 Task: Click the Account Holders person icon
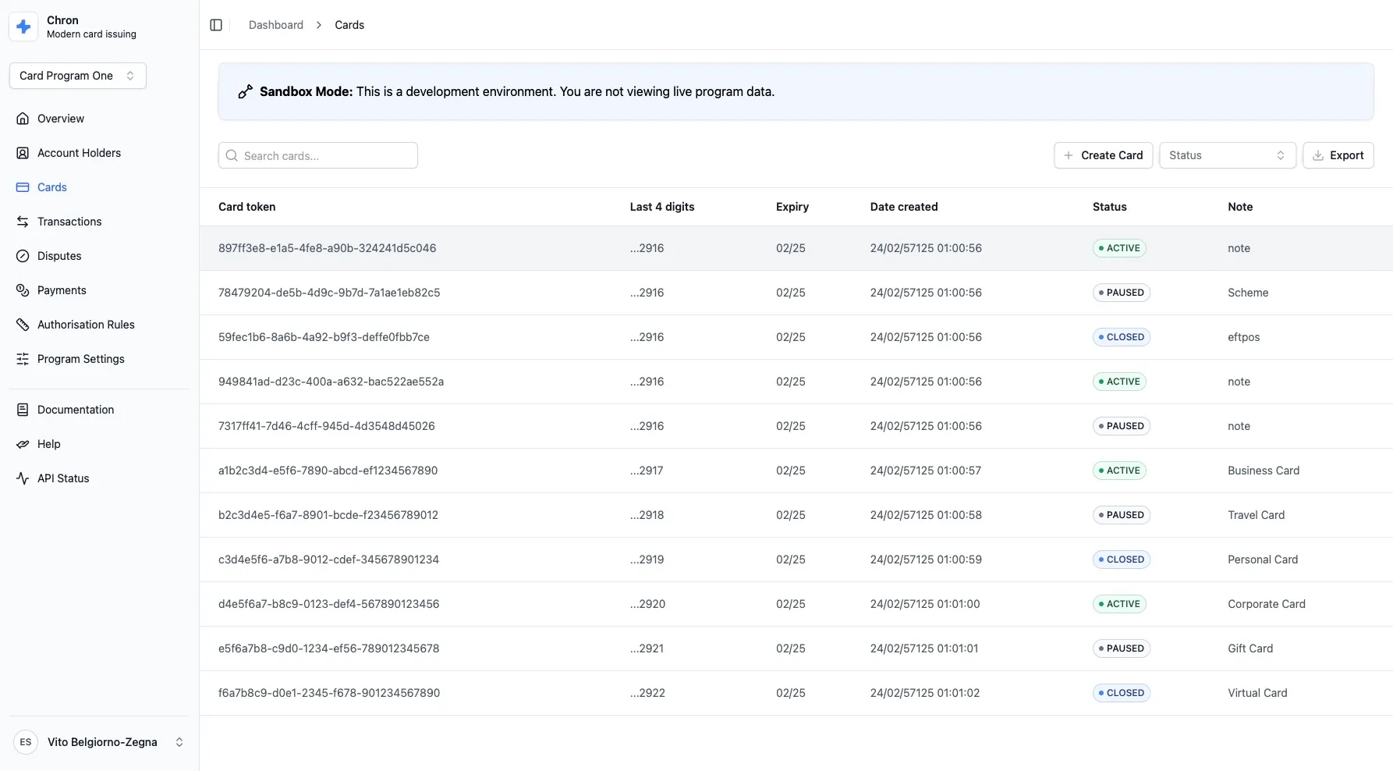[x=23, y=153]
